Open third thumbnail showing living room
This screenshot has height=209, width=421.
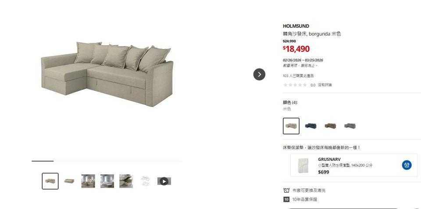pos(88,181)
